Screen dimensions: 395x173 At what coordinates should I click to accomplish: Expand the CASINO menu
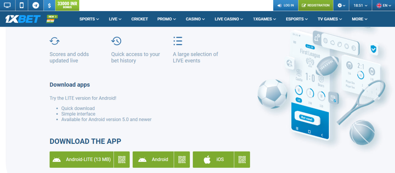coord(195,19)
